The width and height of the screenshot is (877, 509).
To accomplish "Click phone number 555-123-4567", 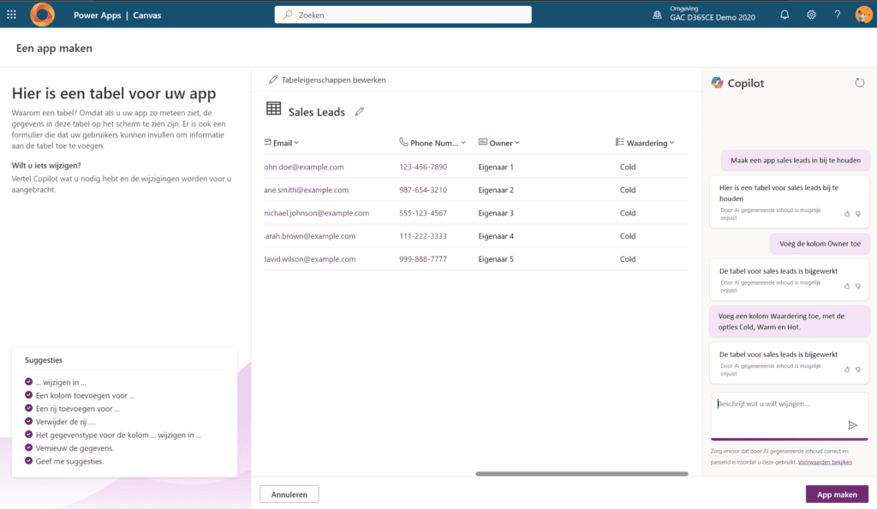I will [x=423, y=213].
